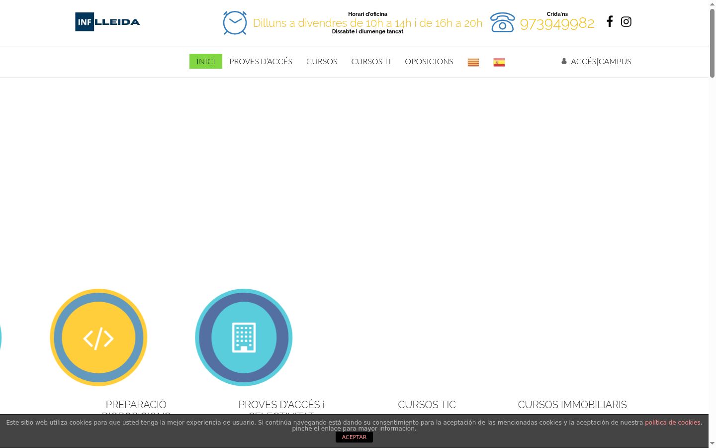
Task: Select the CURSOS TI menu item
Action: click(371, 61)
